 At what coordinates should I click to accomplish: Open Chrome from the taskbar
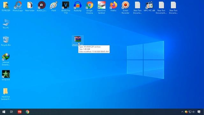pyautogui.click(x=27, y=112)
